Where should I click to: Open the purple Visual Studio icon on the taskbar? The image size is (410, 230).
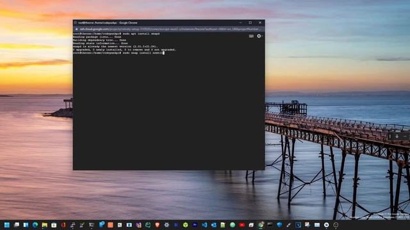coord(138,225)
